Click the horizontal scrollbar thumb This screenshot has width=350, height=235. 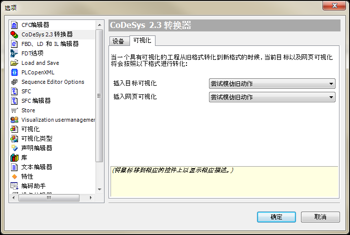(49, 198)
